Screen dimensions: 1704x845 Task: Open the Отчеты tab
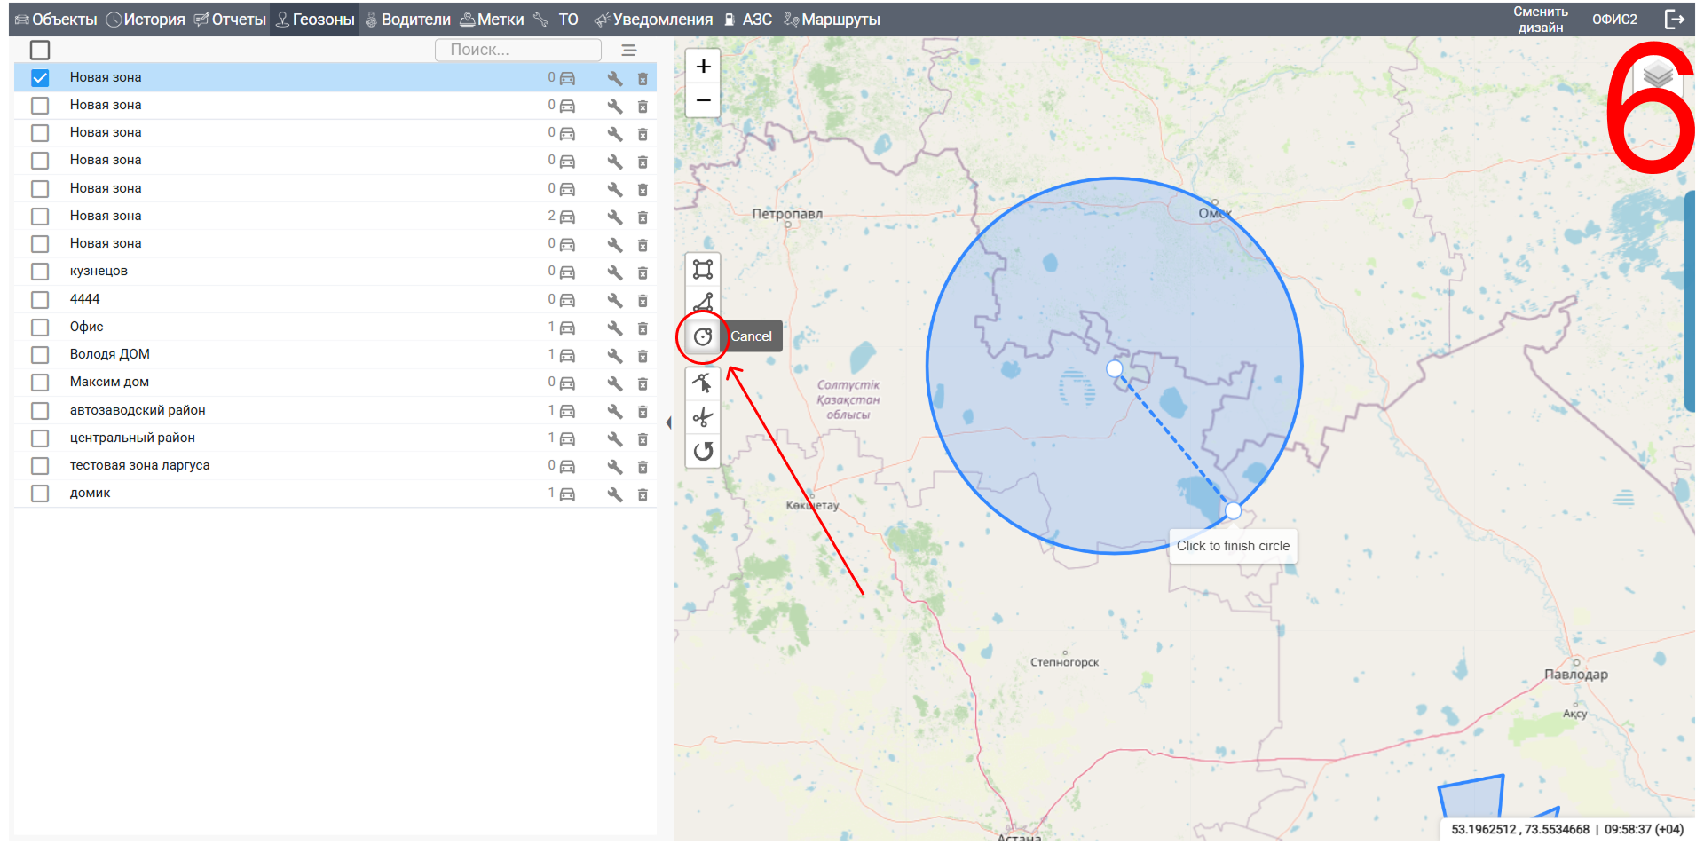click(x=230, y=20)
